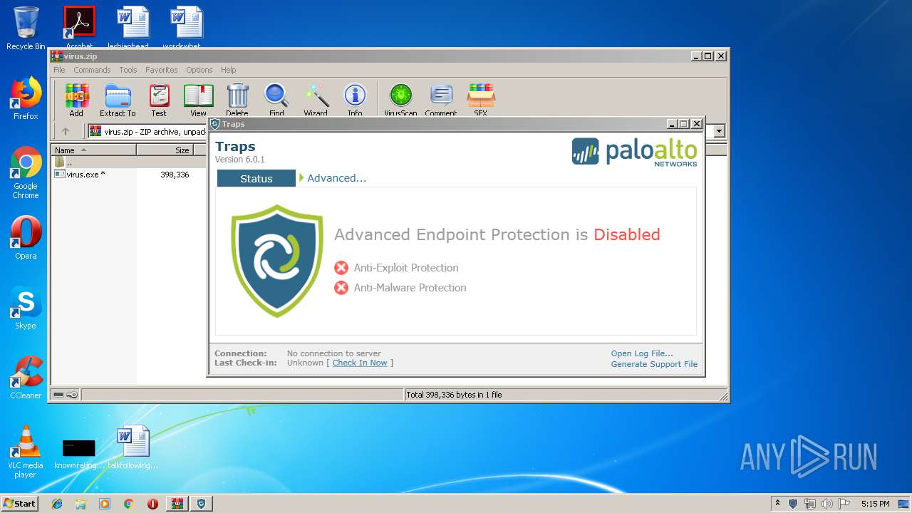
Task: Select the Opera desktop shortcut
Action: (26, 238)
